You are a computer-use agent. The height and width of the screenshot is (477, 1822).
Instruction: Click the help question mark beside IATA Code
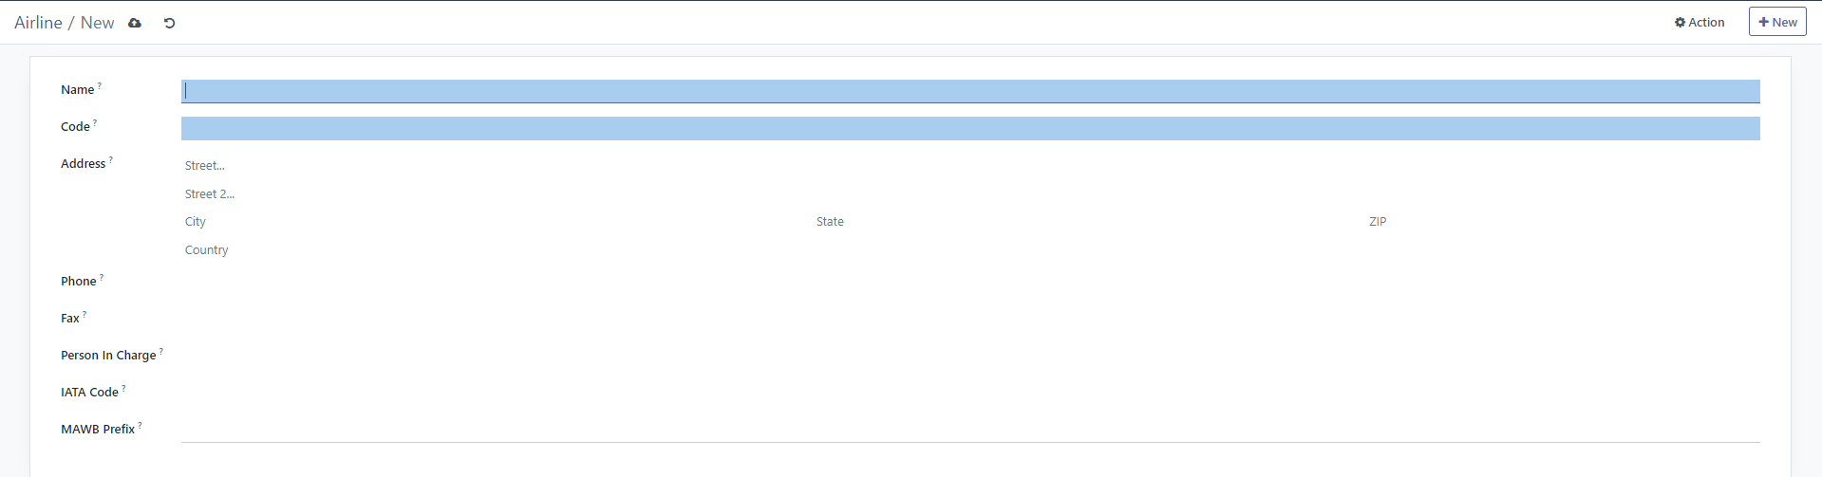(x=123, y=388)
